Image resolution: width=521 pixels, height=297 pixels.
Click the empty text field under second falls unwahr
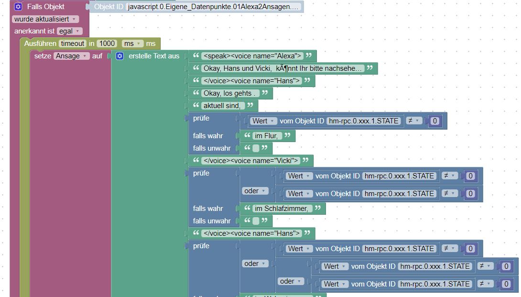256,220
